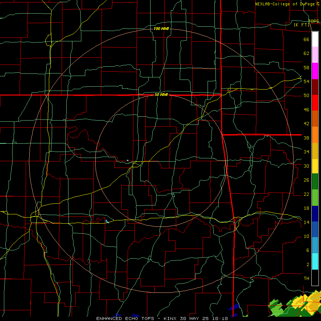Screen dimensions: 321x321
Task: Click the light pink legend swatch
Action: point(315,55)
